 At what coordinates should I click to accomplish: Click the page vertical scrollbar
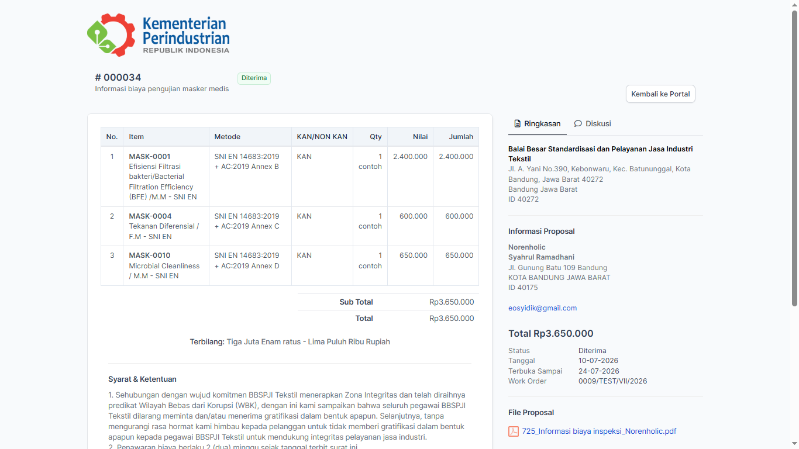click(794, 158)
